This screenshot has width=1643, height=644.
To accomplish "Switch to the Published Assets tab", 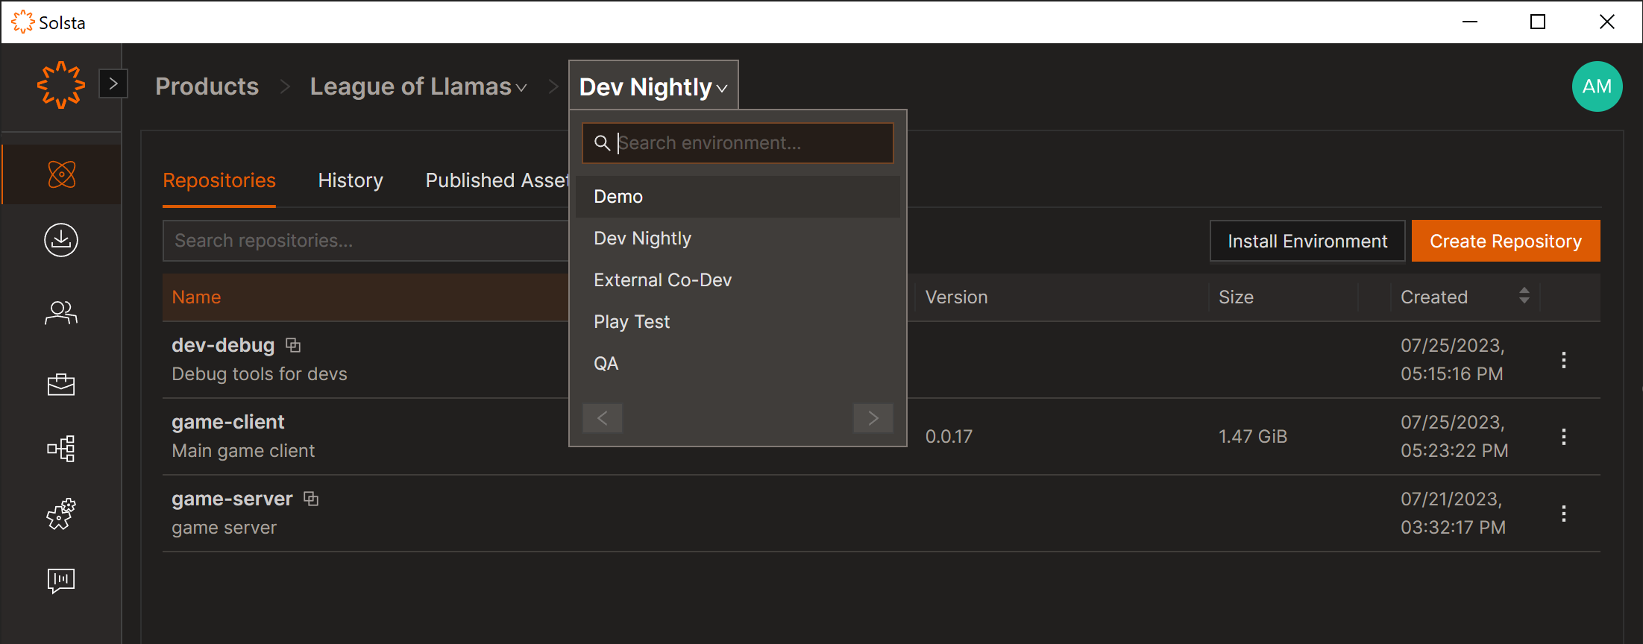I will pos(497,180).
